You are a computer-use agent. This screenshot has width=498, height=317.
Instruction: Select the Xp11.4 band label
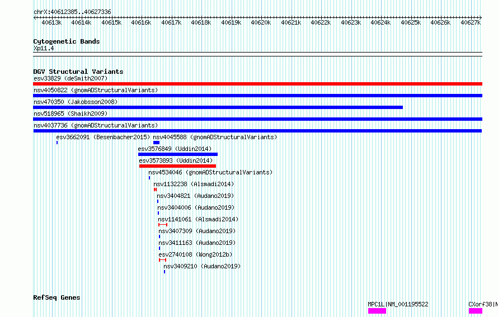44,49
